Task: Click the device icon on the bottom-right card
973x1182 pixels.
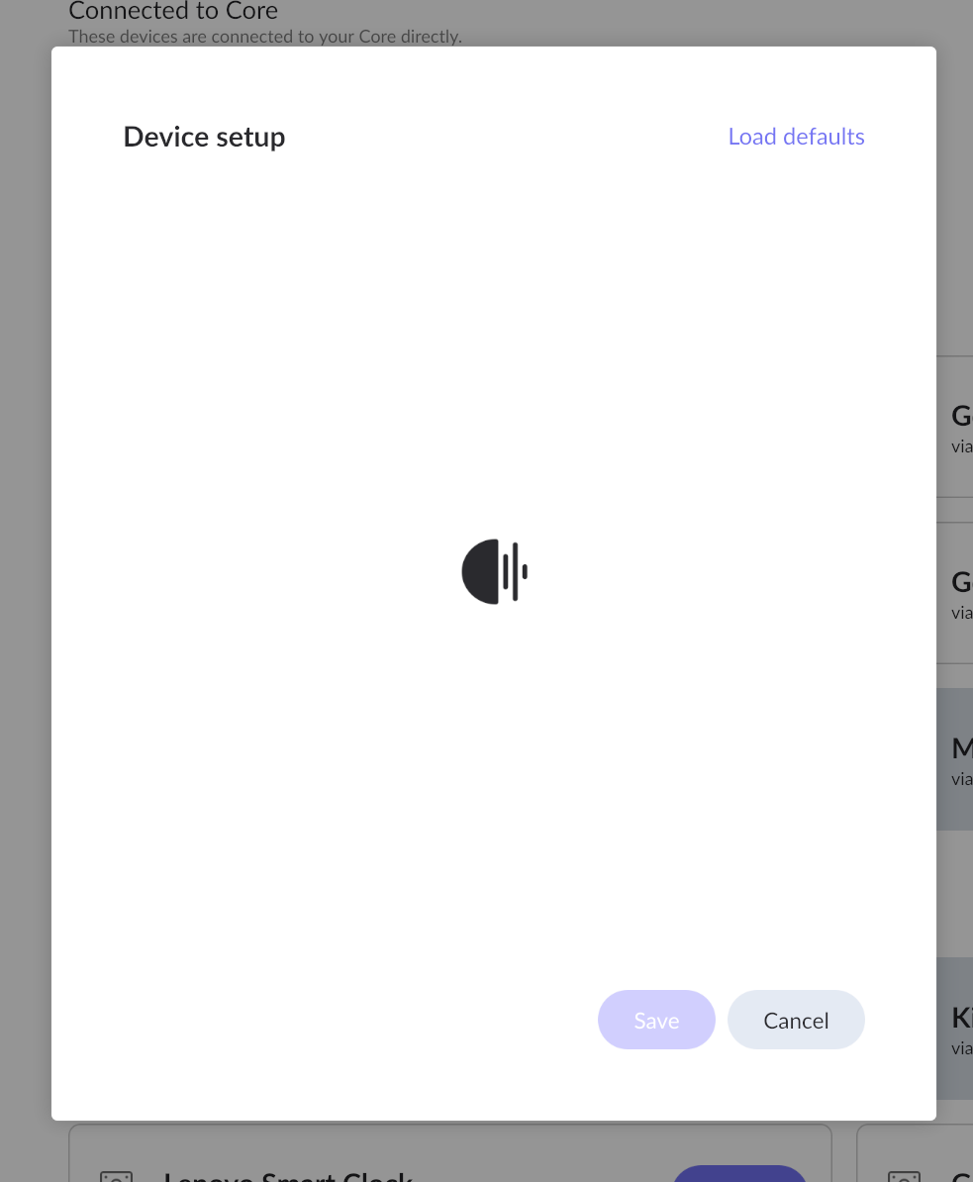Action: pyautogui.click(x=904, y=1176)
